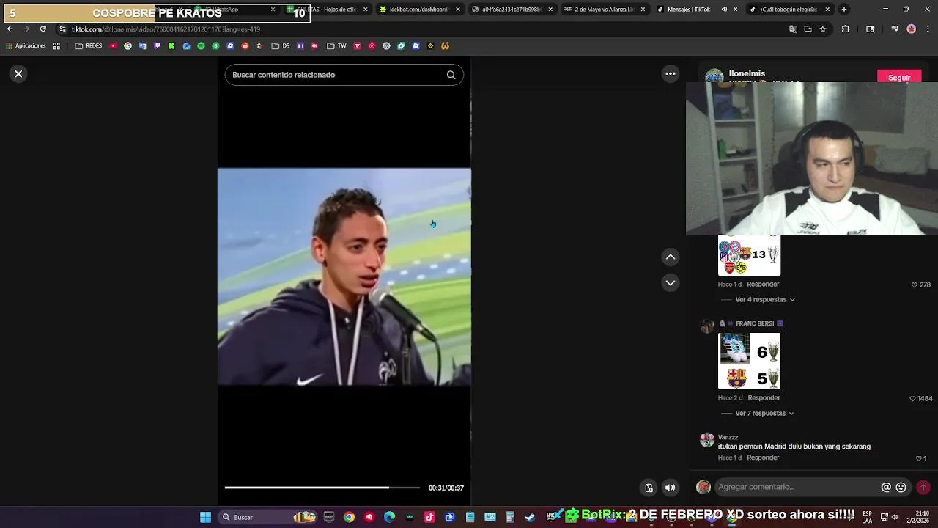The image size is (938, 528).
Task: Open Vanzzz's profile avatar
Action: click(x=706, y=440)
